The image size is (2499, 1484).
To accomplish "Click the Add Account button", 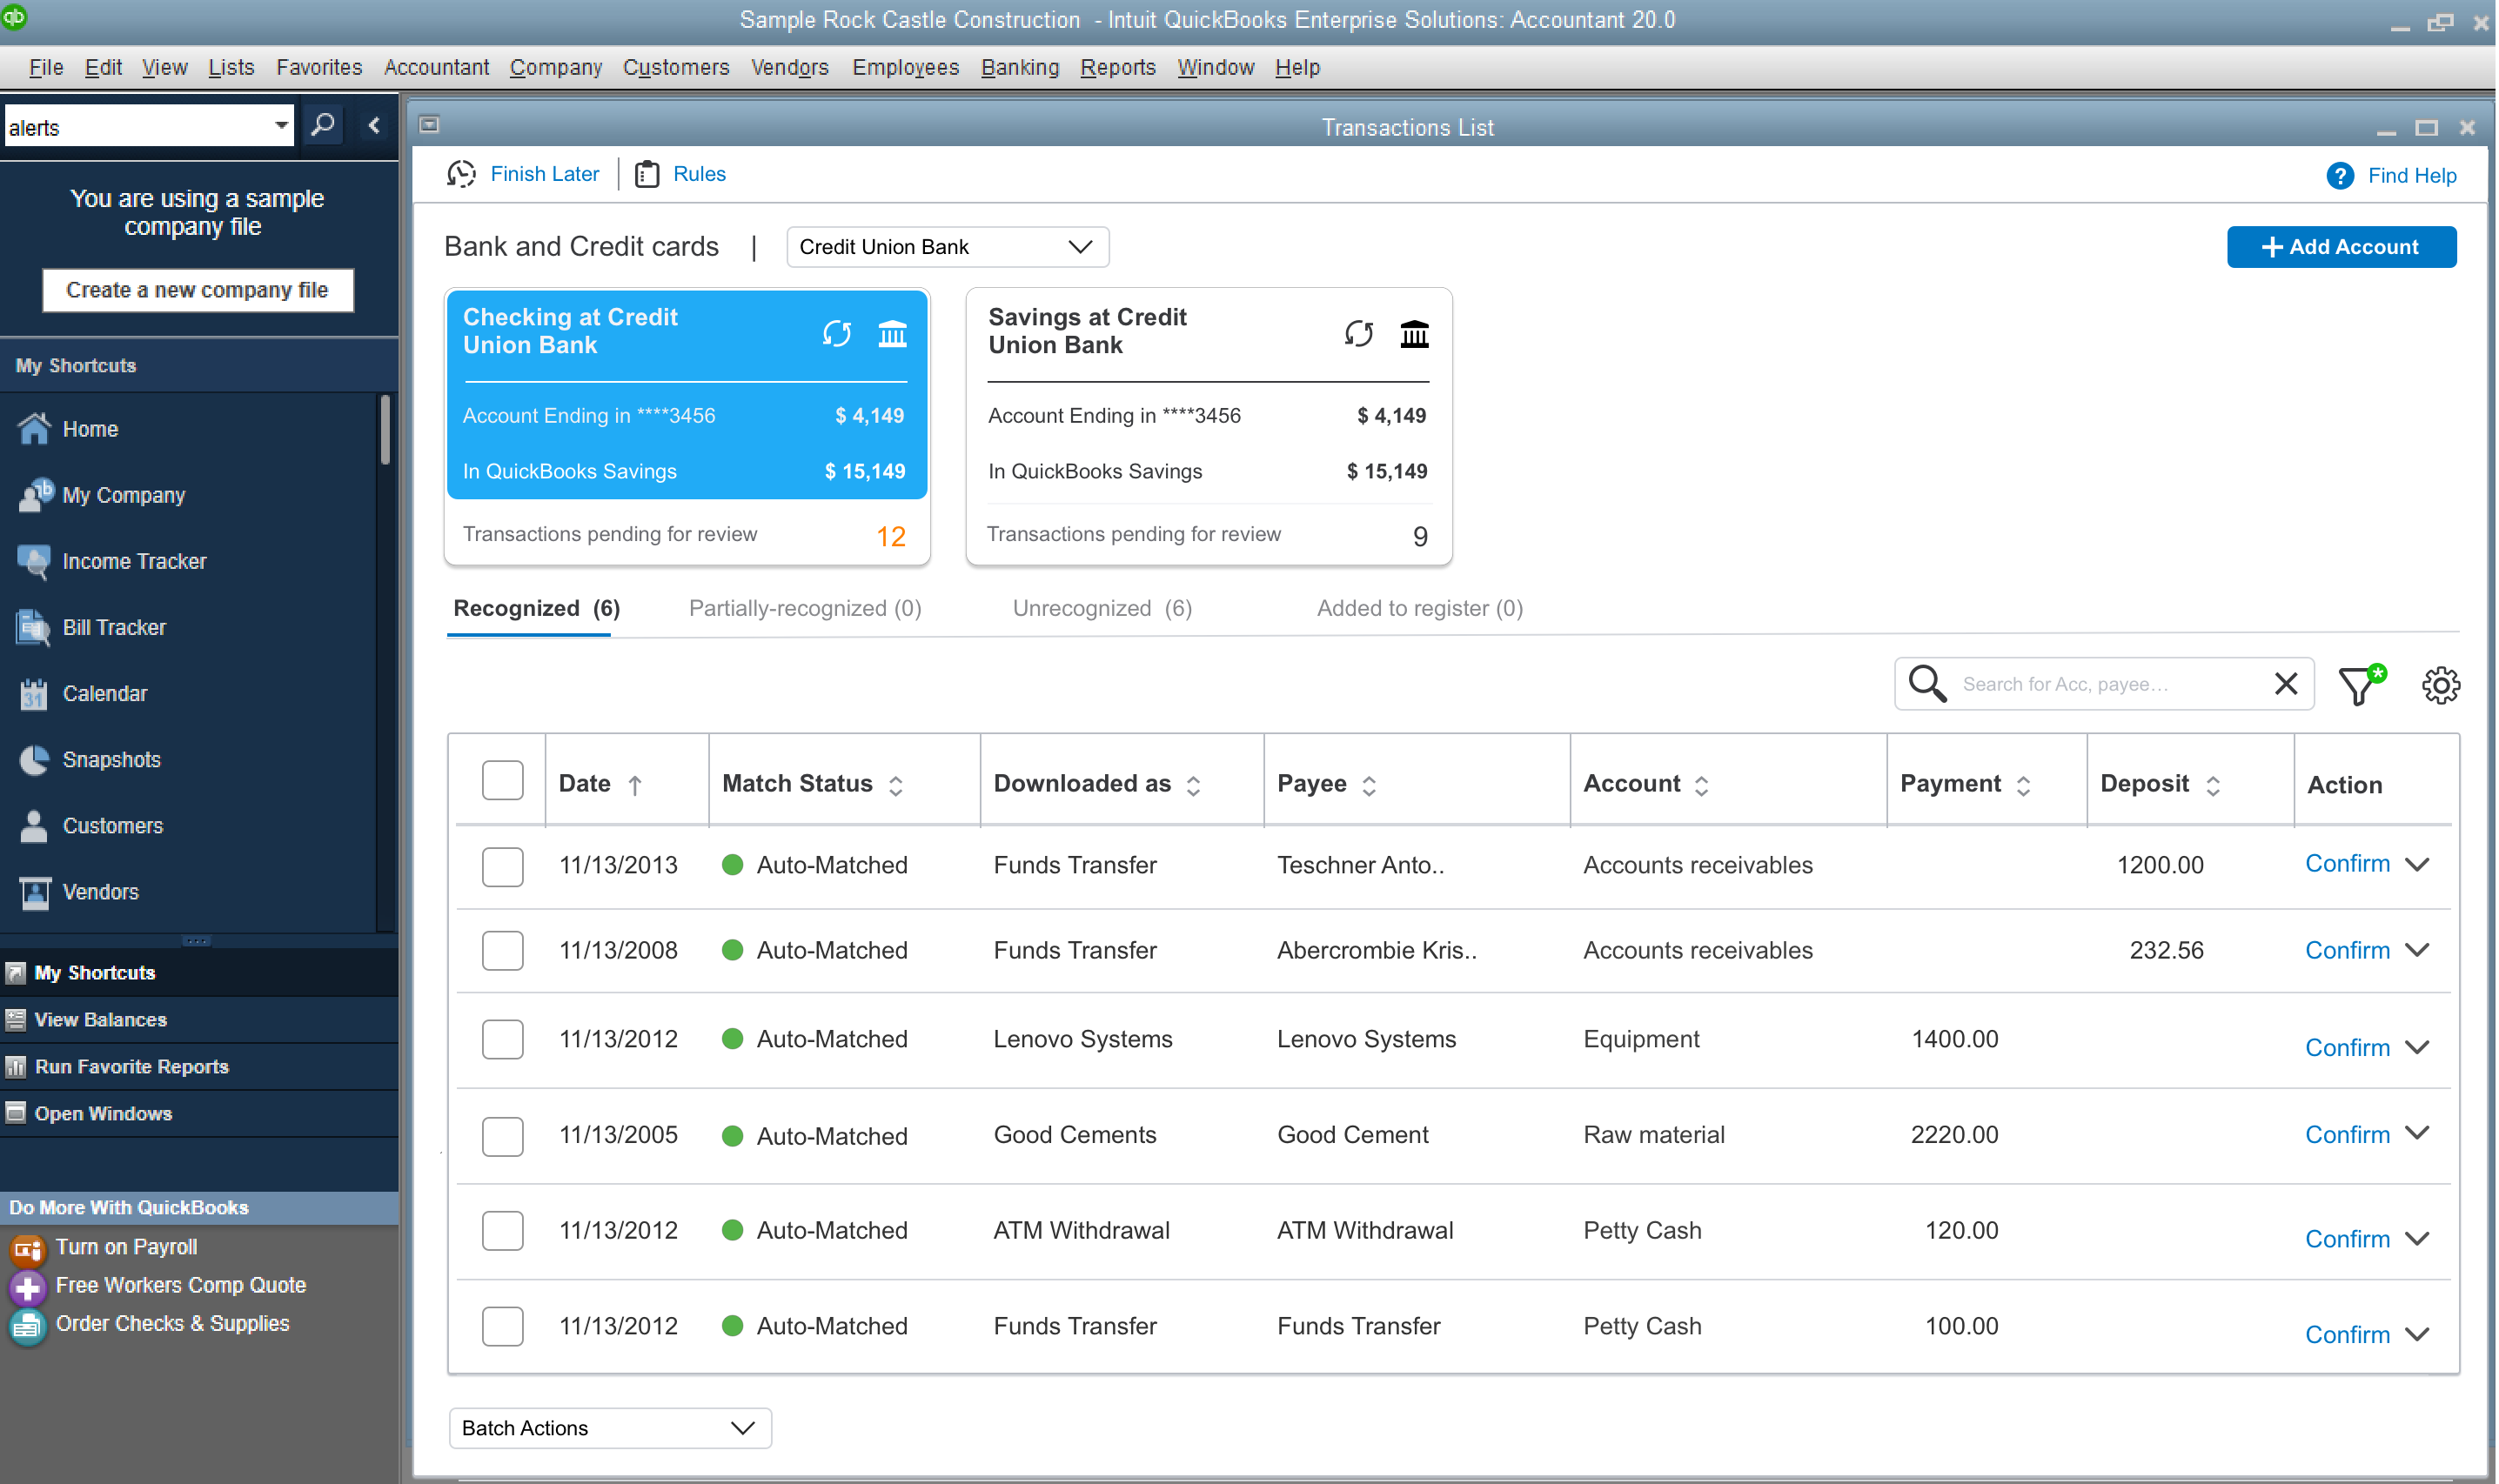I will [2342, 245].
